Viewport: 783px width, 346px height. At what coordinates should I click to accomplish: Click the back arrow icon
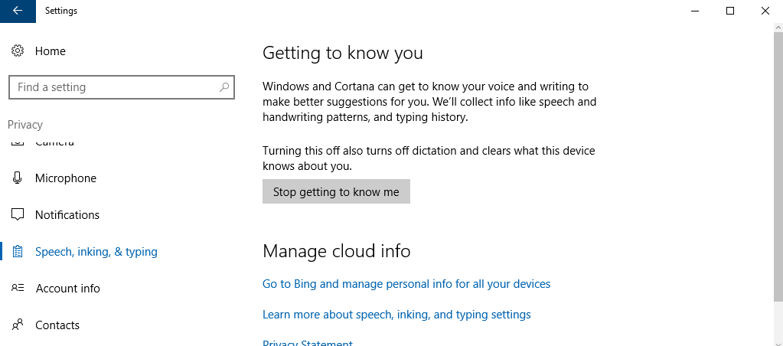(18, 11)
